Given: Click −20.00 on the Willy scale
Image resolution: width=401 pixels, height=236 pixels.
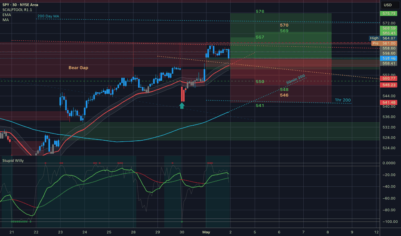Looking at the screenshot, I should click(389, 175).
